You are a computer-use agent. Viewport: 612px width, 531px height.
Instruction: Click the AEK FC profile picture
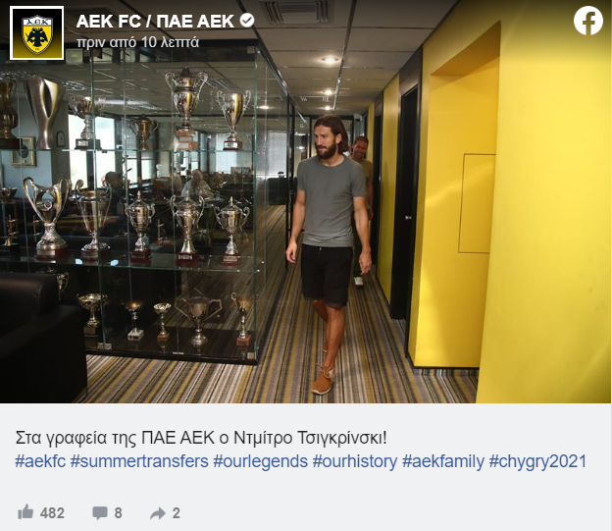tap(37, 33)
